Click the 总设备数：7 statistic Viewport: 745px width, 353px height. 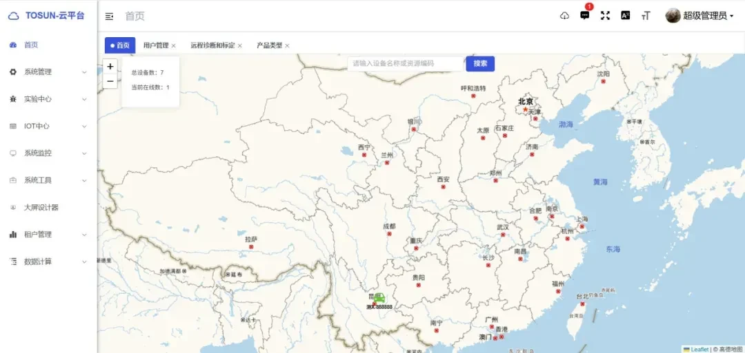[148, 72]
